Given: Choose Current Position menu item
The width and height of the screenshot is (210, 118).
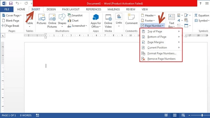Looking at the screenshot, I should [x=161, y=47].
